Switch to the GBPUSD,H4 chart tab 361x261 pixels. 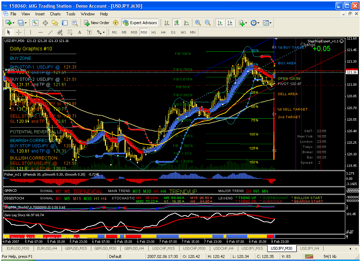(x=134, y=248)
